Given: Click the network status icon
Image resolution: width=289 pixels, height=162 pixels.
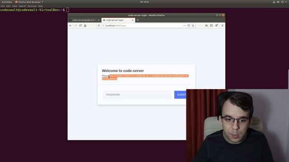Looking at the screenshot, I should click(274, 2).
